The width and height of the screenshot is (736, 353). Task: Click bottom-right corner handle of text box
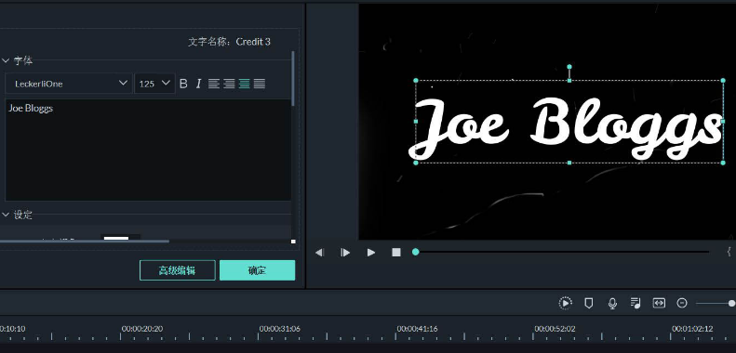(x=723, y=163)
